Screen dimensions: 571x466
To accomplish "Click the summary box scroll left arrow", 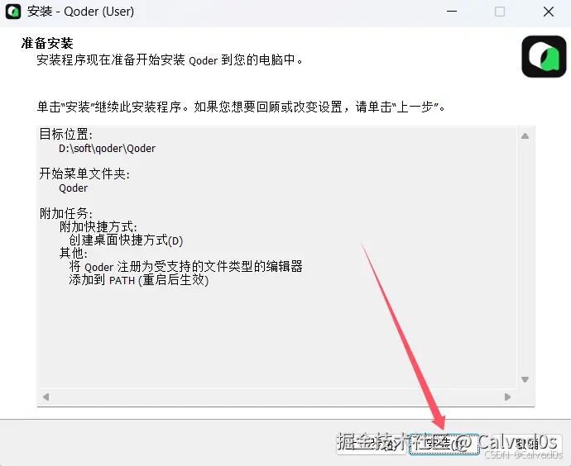I will click(46, 397).
